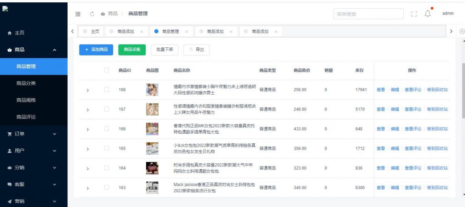Check the box for product 163

106,187
